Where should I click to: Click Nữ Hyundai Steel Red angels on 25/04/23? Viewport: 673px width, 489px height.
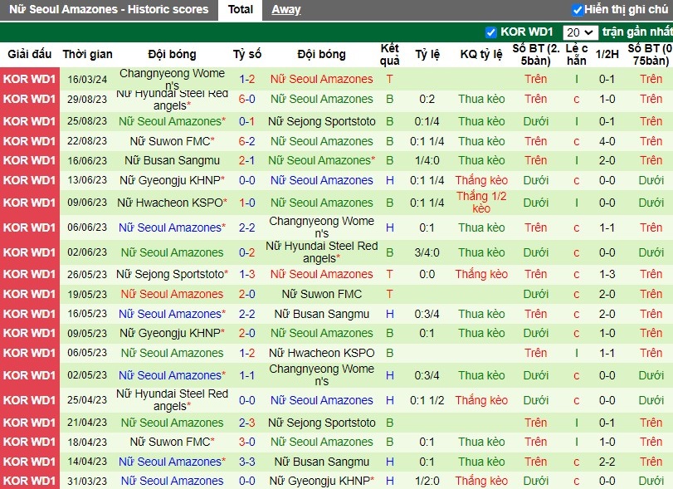click(x=172, y=400)
